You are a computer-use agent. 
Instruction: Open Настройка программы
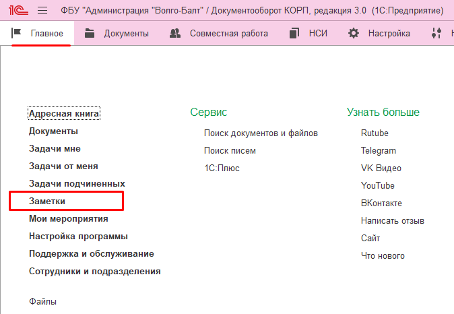tap(78, 237)
